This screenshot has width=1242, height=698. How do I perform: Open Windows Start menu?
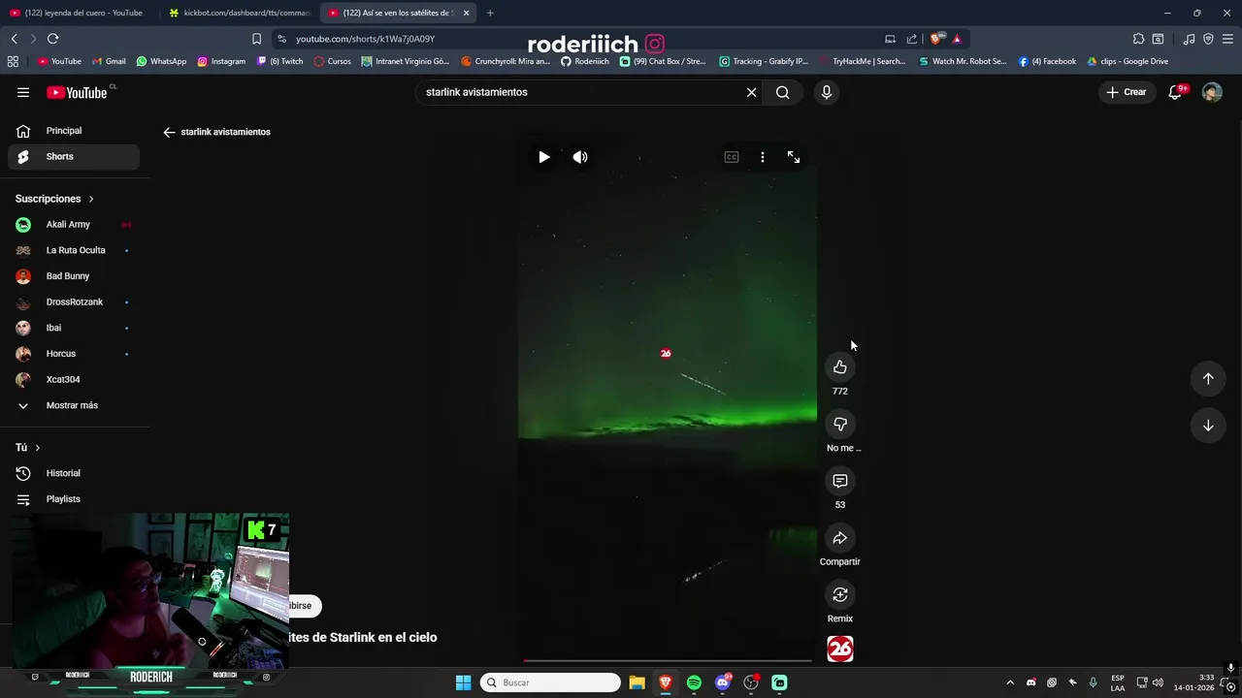pyautogui.click(x=464, y=682)
